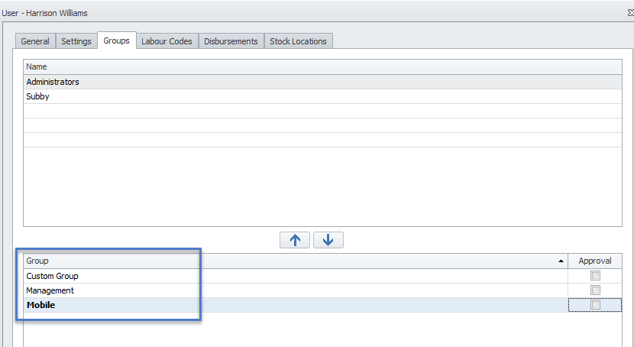Select the Groups tab
Image resolution: width=634 pixels, height=347 pixels.
[116, 41]
